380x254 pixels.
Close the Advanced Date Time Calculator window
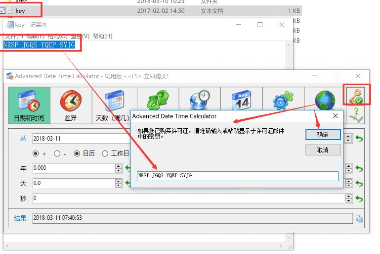click(358, 76)
